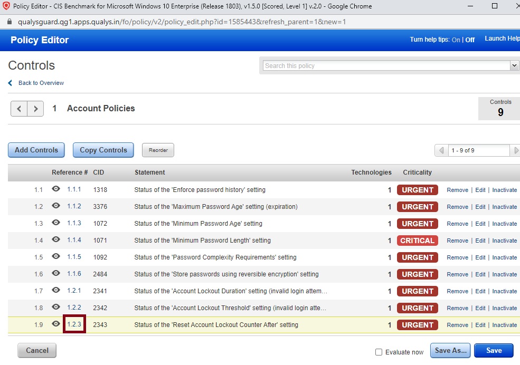The height and width of the screenshot is (365, 520).
Task: Click eye icon on Account Lockout Threshold row
Action: coord(56,307)
